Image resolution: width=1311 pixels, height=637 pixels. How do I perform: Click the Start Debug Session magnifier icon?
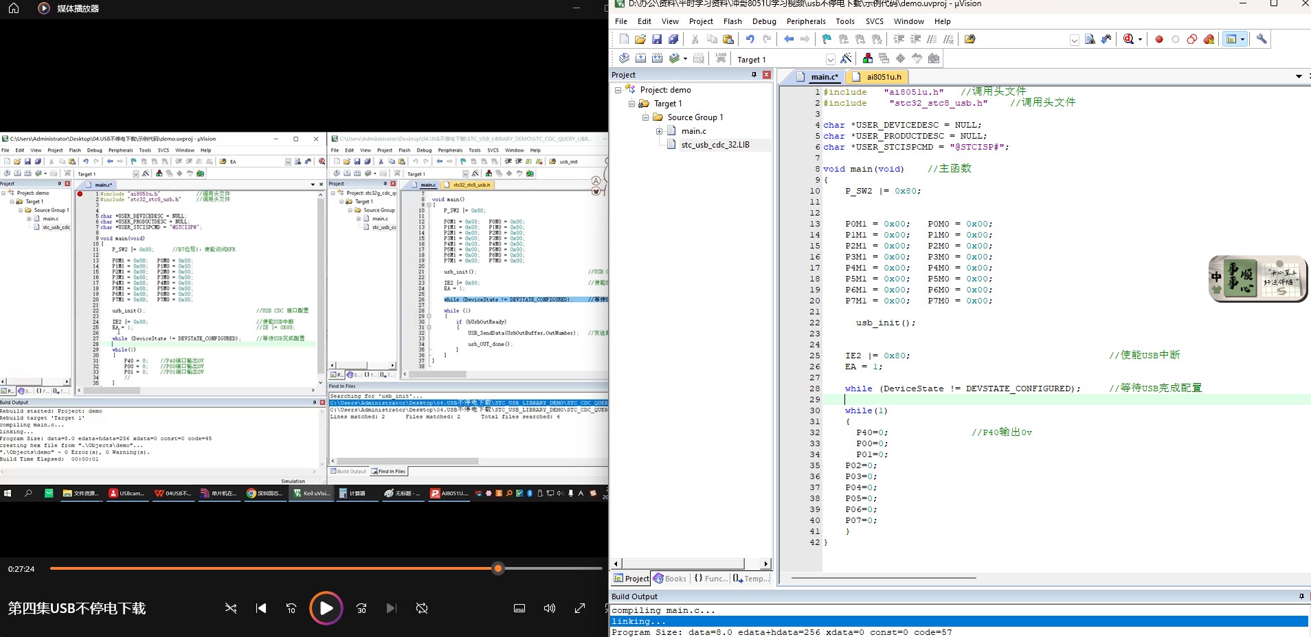(x=1128, y=39)
